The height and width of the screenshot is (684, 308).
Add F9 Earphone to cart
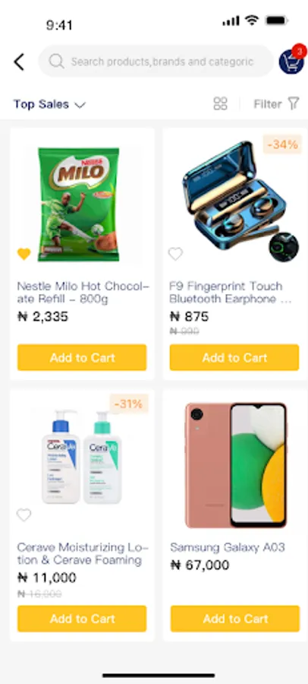(234, 357)
